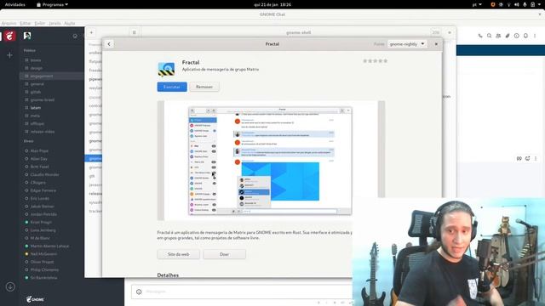This screenshot has width=545, height=306.
Task: Add a new server with the plus icon
Action: tap(9, 55)
